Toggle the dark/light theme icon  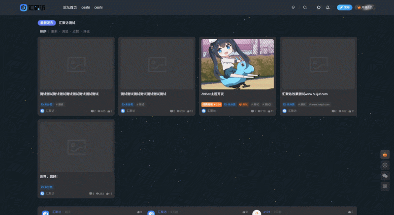click(x=319, y=7)
